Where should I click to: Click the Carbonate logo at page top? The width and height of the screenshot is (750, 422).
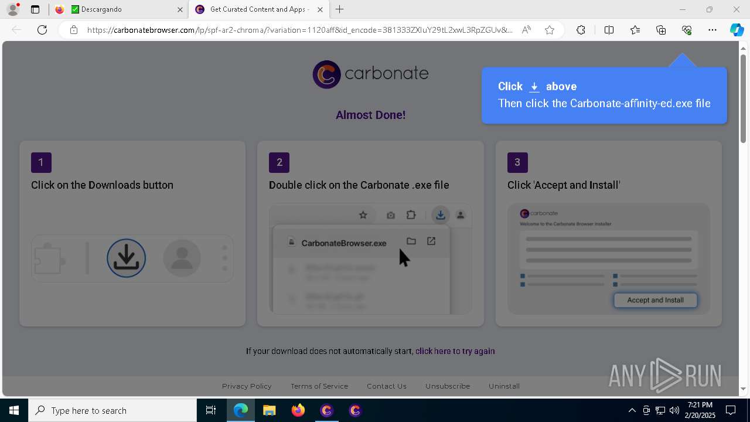(370, 74)
